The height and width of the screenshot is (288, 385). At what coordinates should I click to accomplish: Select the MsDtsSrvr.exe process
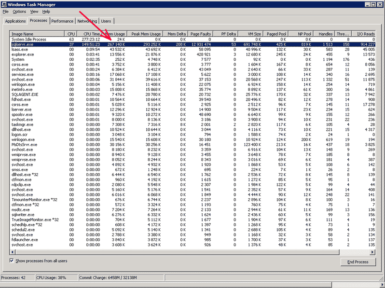point(192,145)
